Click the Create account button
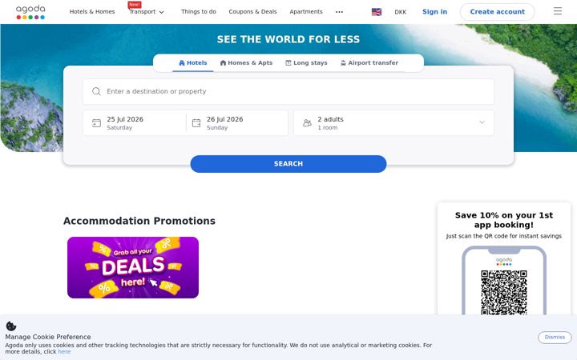This screenshot has width=577, height=360. pyautogui.click(x=497, y=12)
